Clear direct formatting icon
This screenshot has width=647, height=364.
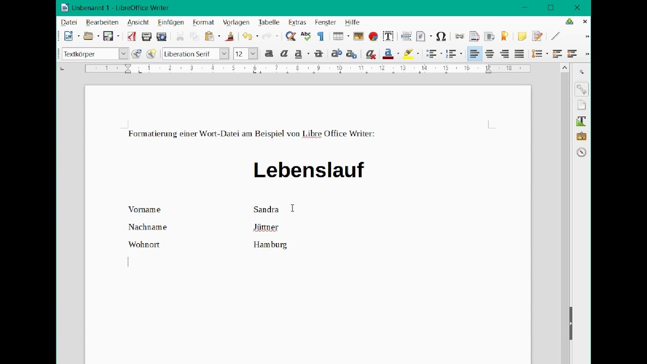click(x=371, y=54)
